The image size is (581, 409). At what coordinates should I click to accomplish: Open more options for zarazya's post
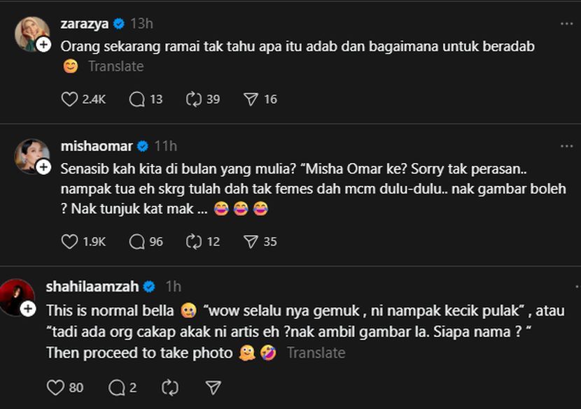tap(566, 23)
